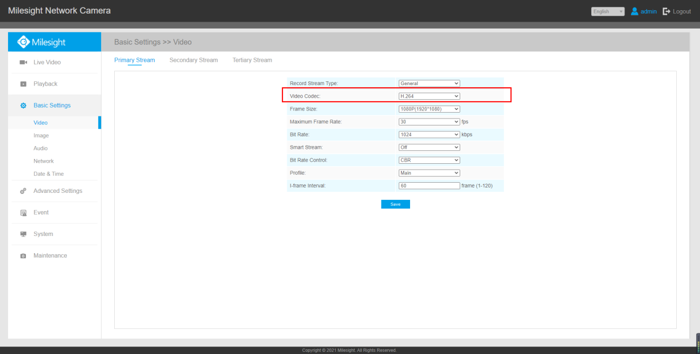This screenshot has height=354, width=700.
Task: Open the Maximum Frame Rate dropdown
Action: [429, 122]
